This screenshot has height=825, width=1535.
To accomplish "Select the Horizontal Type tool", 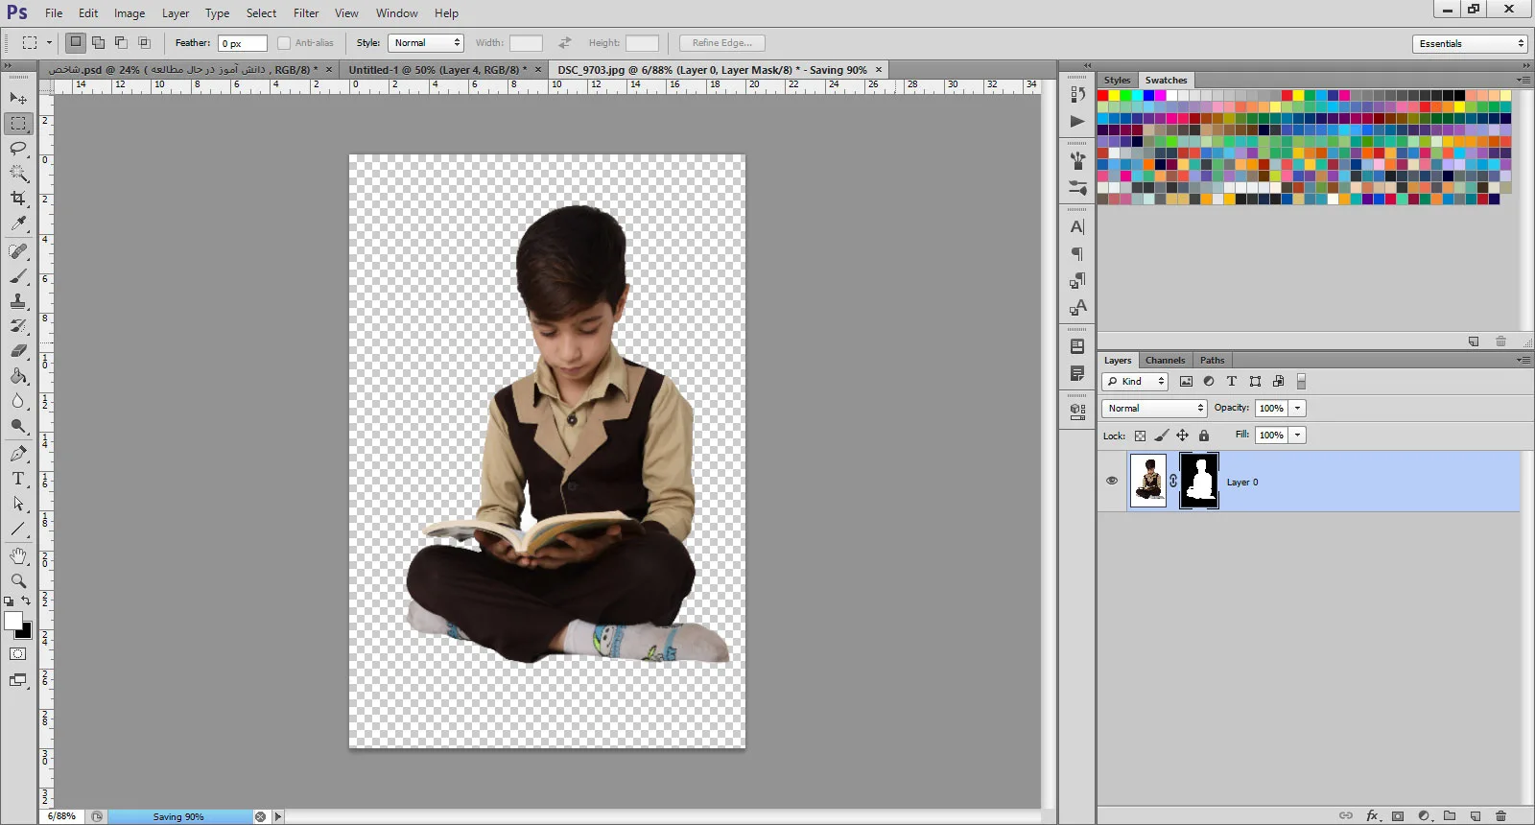I will point(18,479).
